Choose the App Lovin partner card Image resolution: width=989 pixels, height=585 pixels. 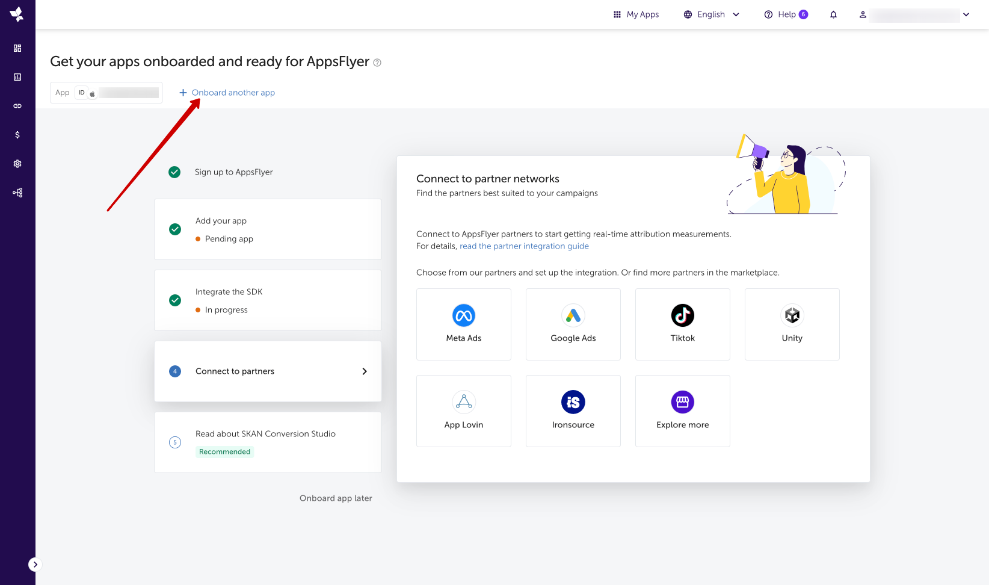[464, 411]
